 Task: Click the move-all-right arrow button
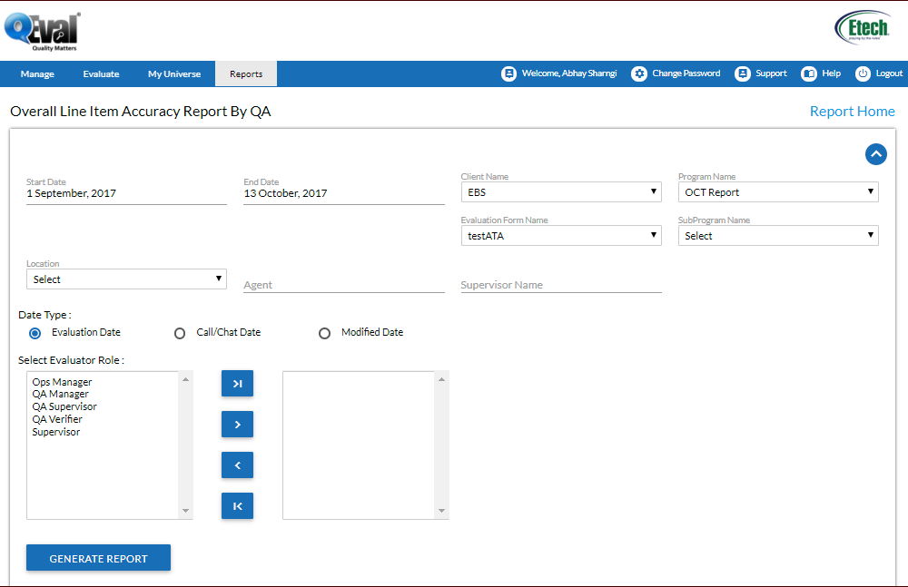tap(237, 384)
